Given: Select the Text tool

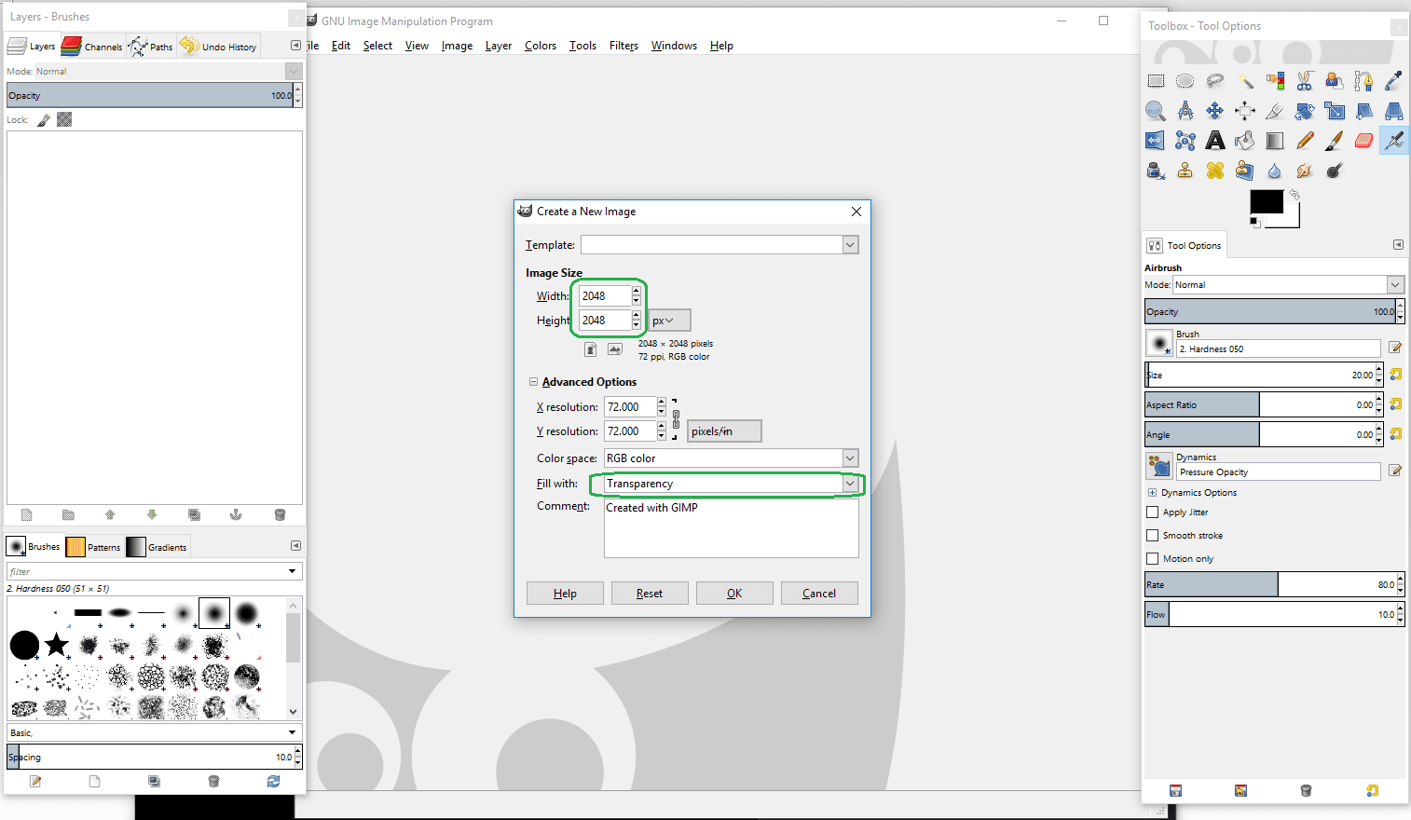Looking at the screenshot, I should (x=1214, y=141).
